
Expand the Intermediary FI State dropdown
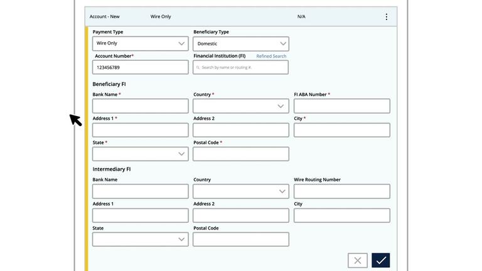tap(141, 239)
